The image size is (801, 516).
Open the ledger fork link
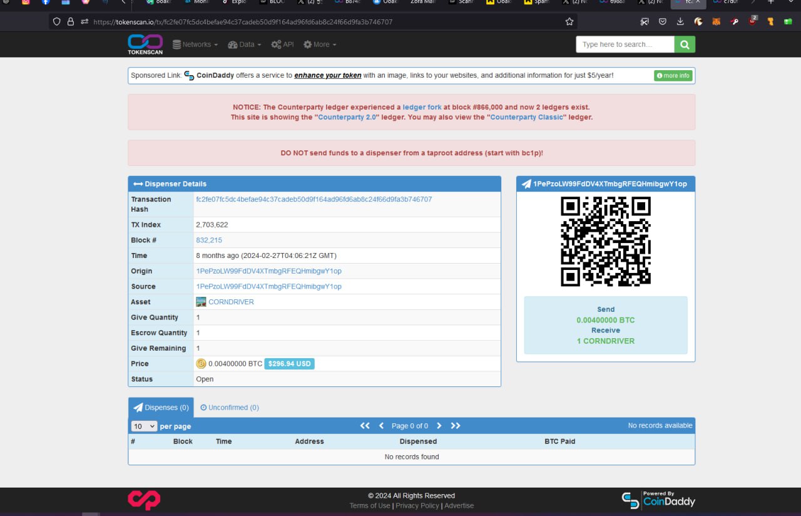(x=422, y=107)
